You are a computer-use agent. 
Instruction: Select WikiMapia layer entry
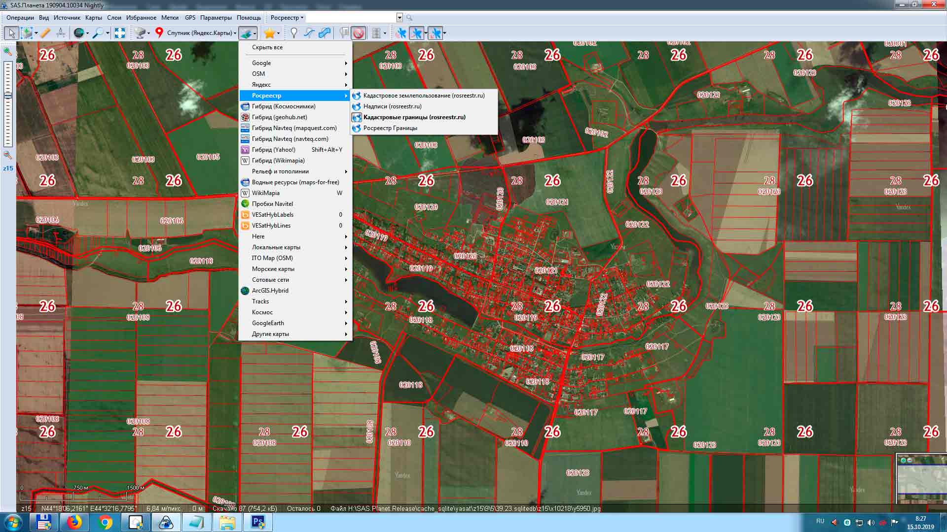pos(266,193)
